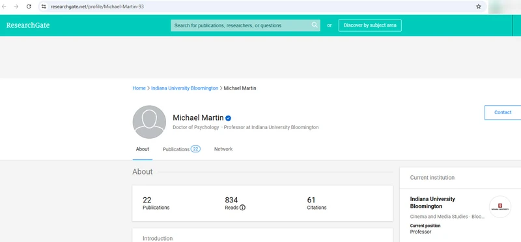Image resolution: width=521 pixels, height=242 pixels.
Task: Open the Reads info icon
Action: pyautogui.click(x=242, y=208)
